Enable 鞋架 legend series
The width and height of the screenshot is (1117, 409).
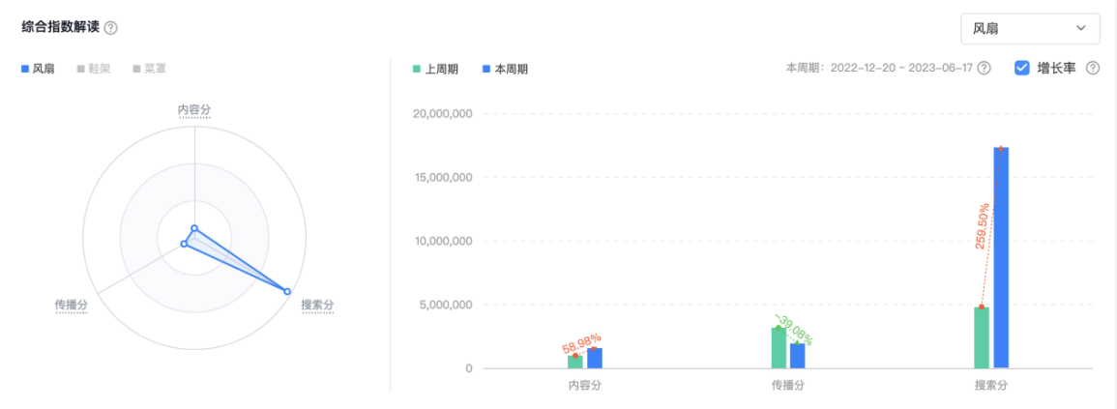(94, 69)
